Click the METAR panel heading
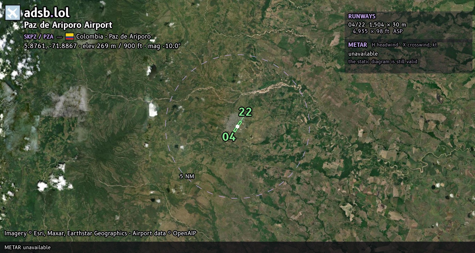Image resolution: width=475 pixels, height=253 pixels. coord(358,45)
